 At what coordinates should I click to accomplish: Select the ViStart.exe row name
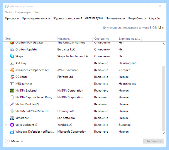[22, 118]
